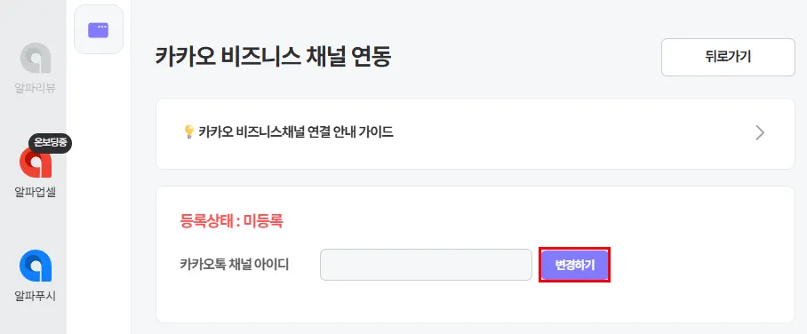Click the purple card icon button
The image size is (807, 334).
[x=99, y=30]
